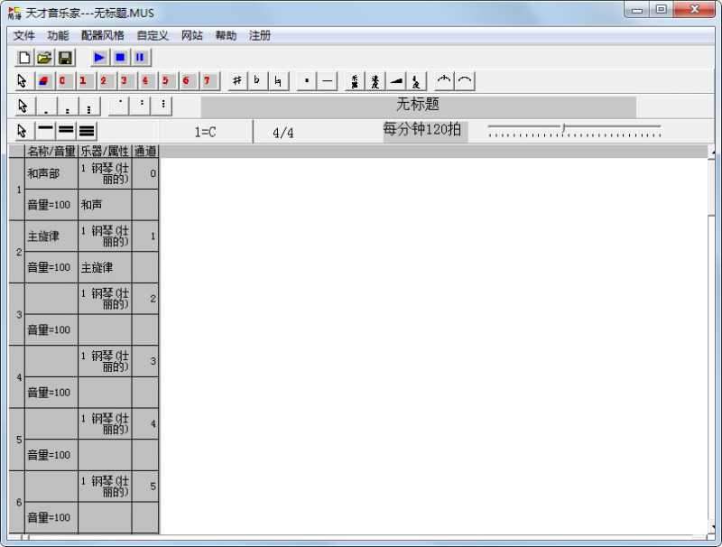The image size is (722, 547).
Task: Open the 文件 menu
Action: [23, 35]
